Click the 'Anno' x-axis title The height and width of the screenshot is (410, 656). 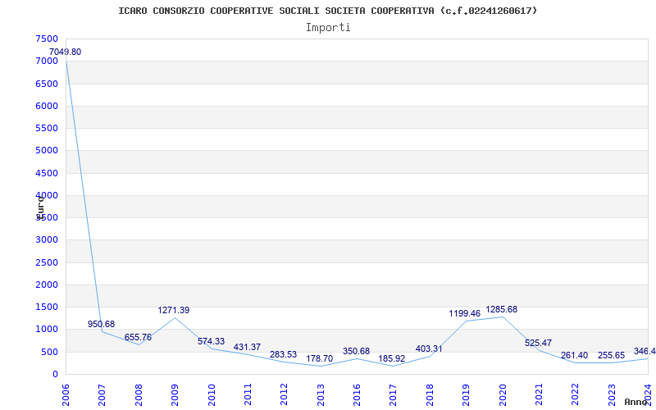coord(637,403)
